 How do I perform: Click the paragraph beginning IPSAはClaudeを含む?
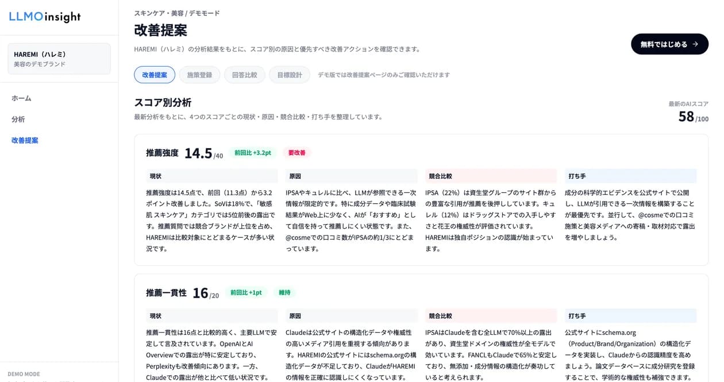491,354
